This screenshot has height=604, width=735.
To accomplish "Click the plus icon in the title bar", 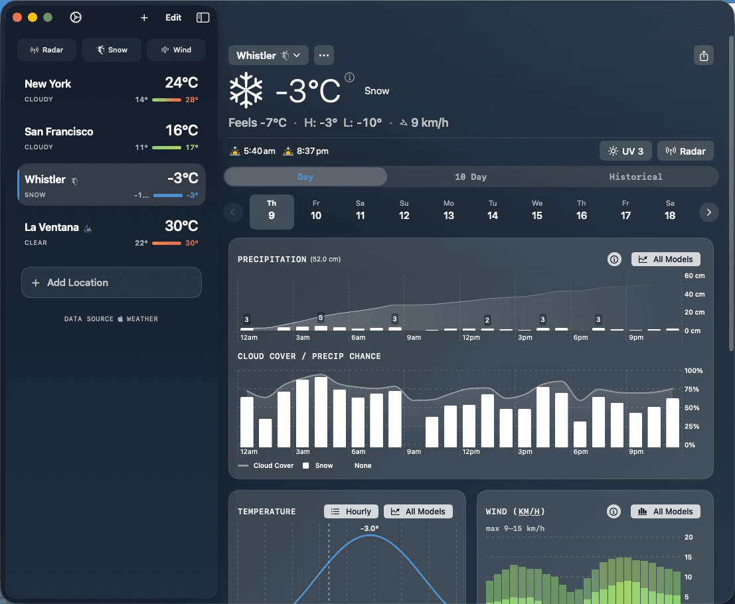I will [x=144, y=17].
